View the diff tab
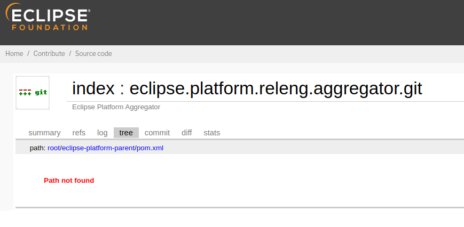 point(187,133)
